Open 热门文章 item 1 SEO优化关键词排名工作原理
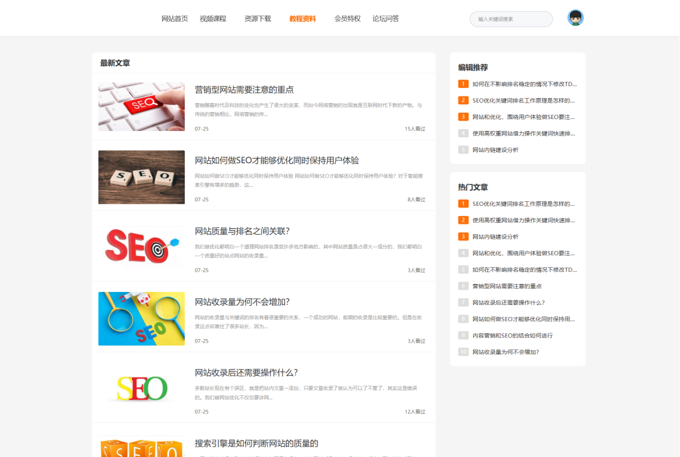 pos(524,204)
